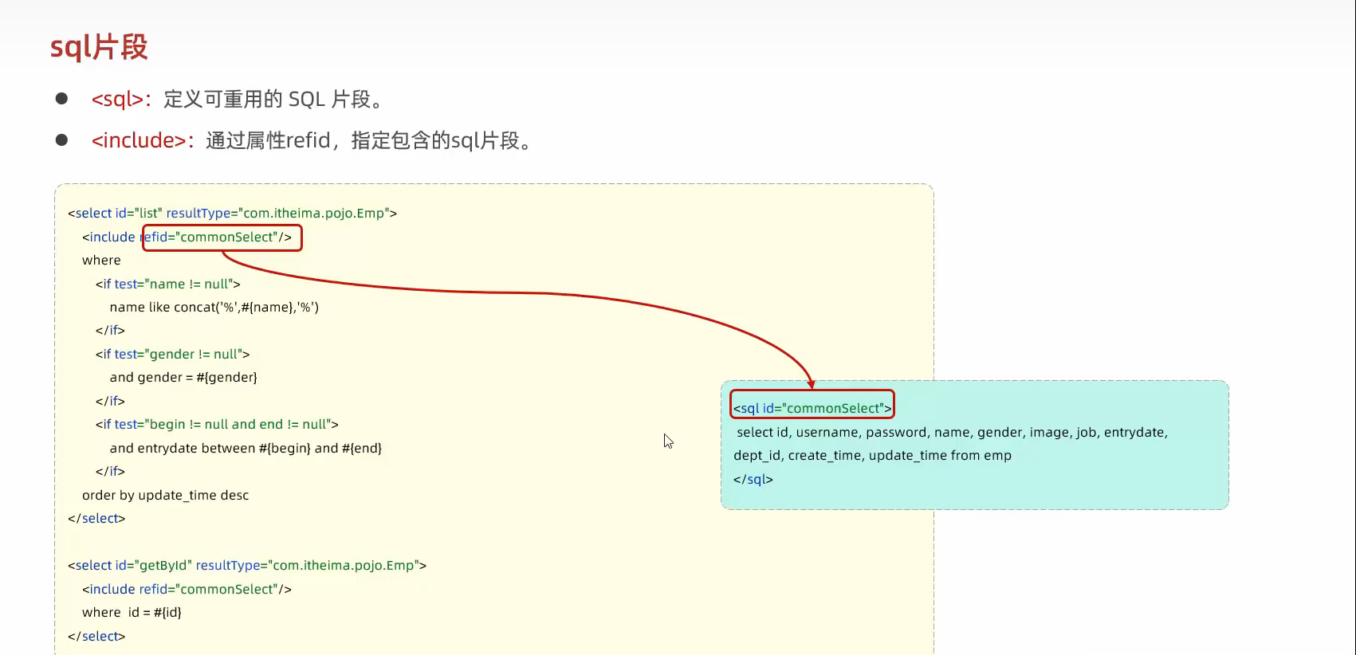
Task: Click the "where id = #{id}" line
Action: [x=132, y=613]
